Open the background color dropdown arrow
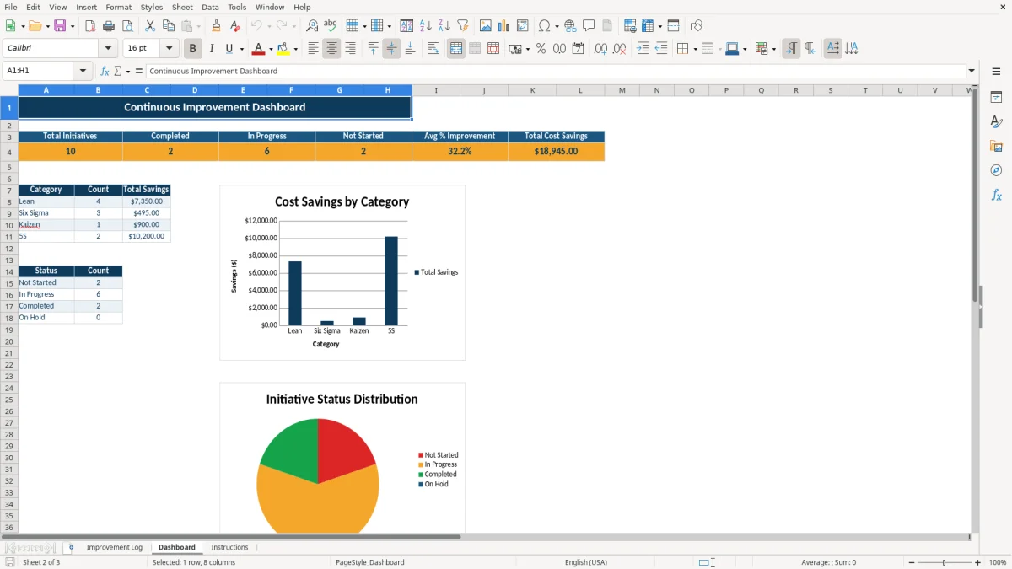The width and height of the screenshot is (1012, 569). tap(295, 49)
